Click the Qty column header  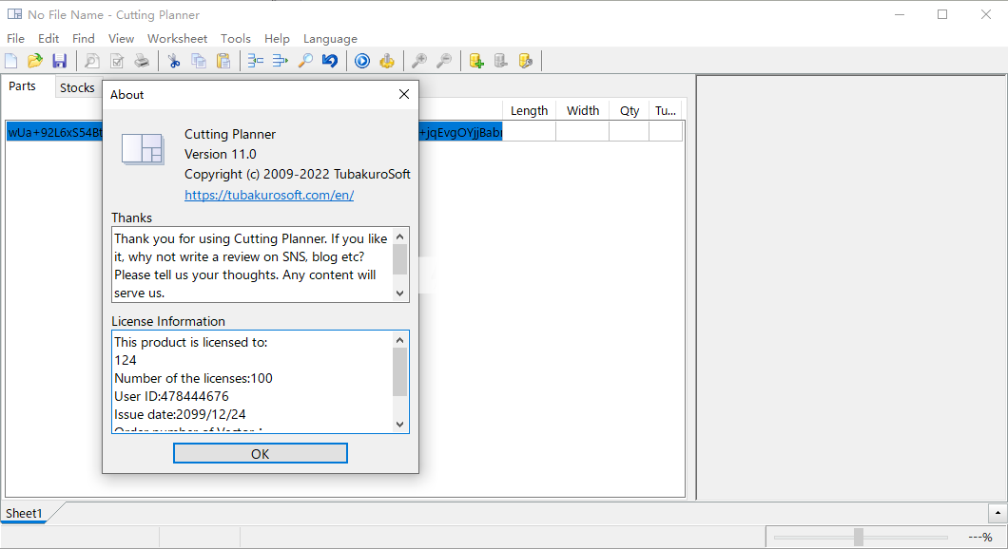pos(630,110)
